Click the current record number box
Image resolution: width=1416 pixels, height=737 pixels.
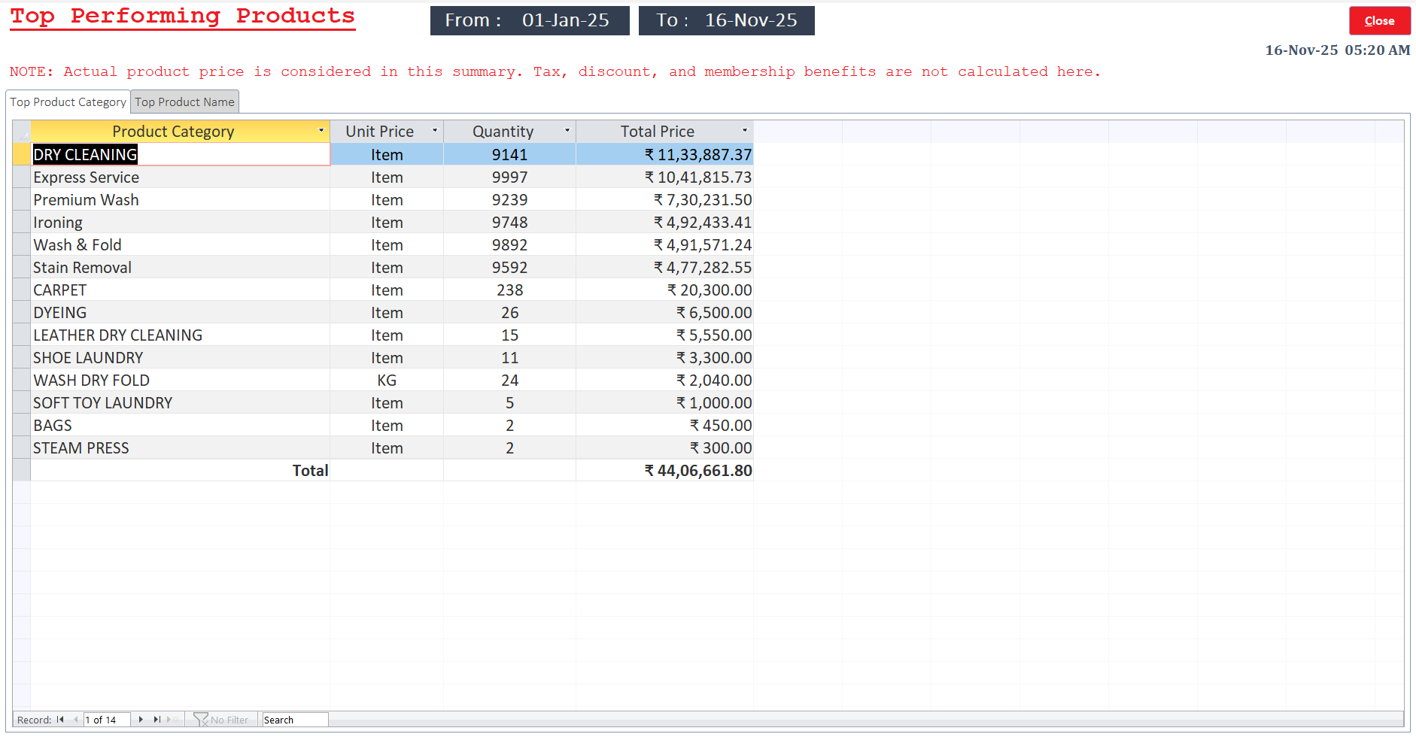click(x=106, y=720)
